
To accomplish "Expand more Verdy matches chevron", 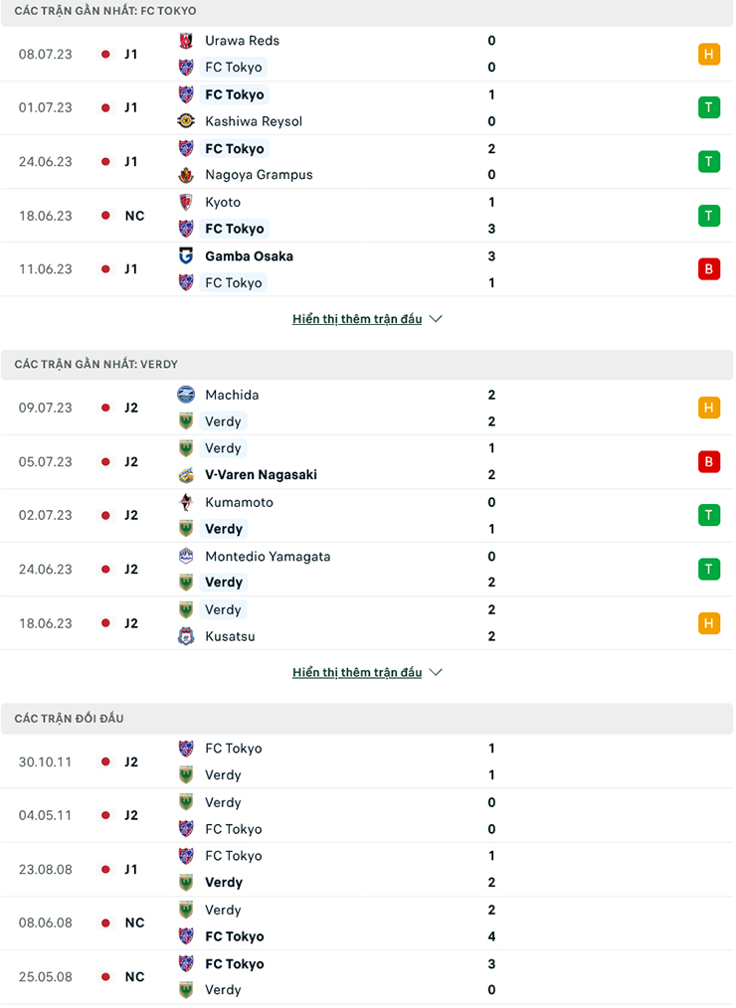I will click(x=436, y=673).
